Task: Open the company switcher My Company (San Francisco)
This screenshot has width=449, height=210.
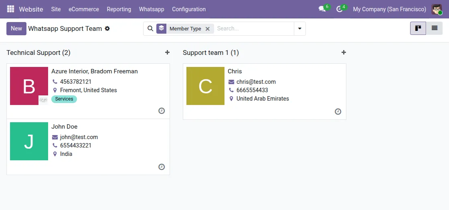Action: tap(389, 9)
